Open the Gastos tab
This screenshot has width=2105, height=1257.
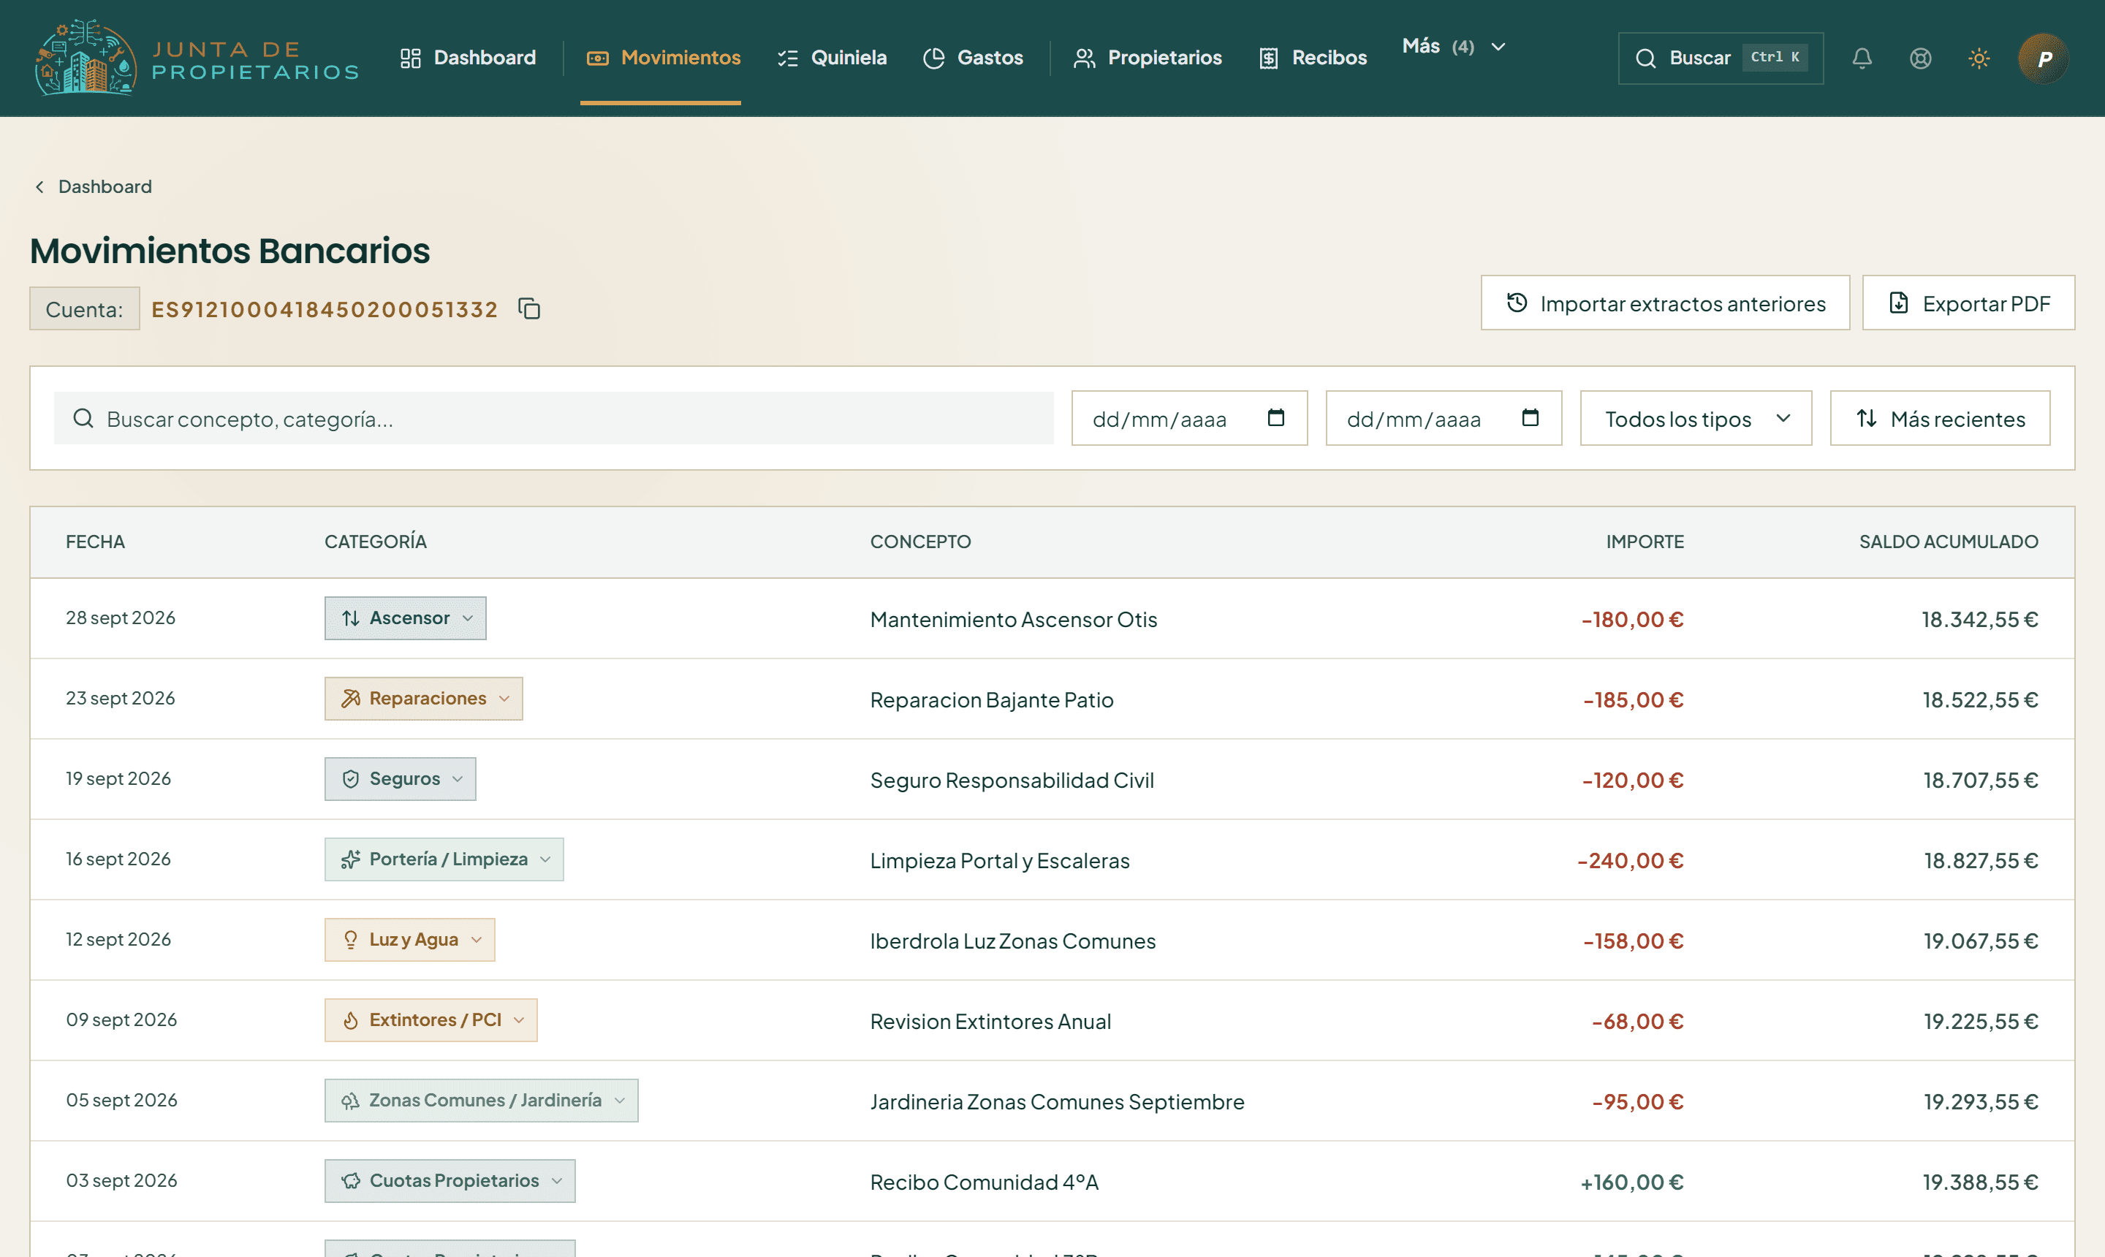pos(974,58)
